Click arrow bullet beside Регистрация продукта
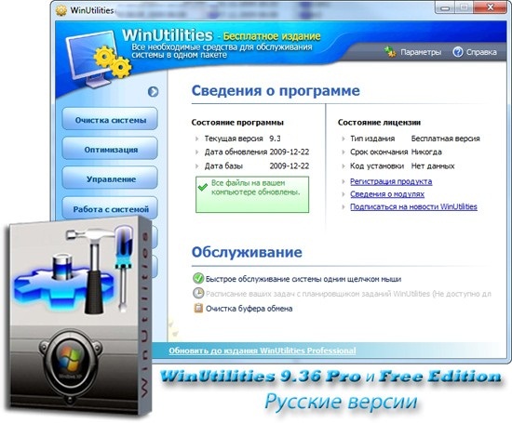The image size is (512, 423). coord(344,181)
